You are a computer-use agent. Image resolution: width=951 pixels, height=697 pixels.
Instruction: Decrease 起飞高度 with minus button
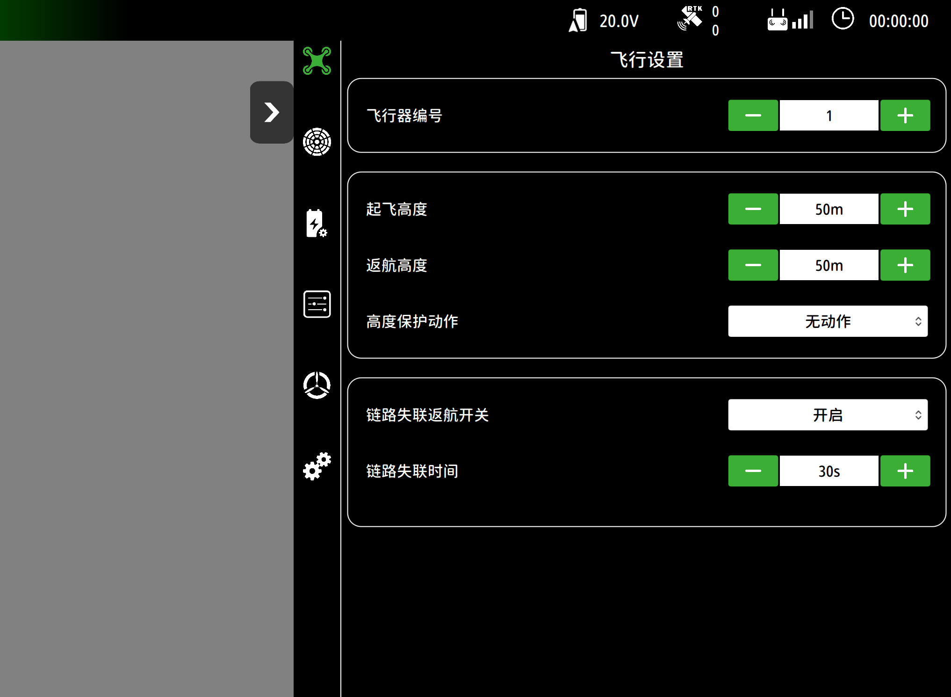point(753,209)
